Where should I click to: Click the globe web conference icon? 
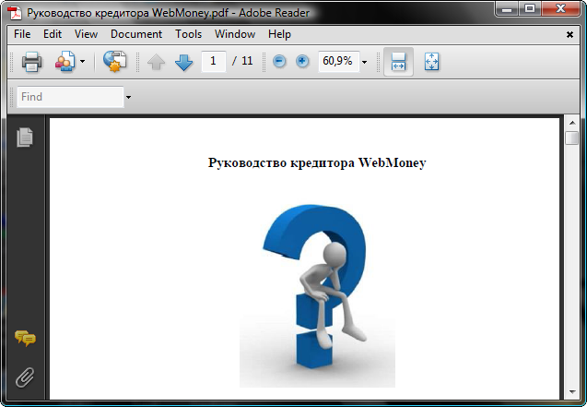[115, 62]
